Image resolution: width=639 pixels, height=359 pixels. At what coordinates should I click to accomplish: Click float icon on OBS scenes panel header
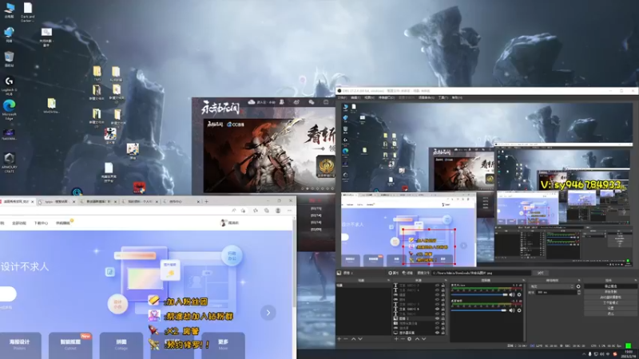(x=388, y=280)
